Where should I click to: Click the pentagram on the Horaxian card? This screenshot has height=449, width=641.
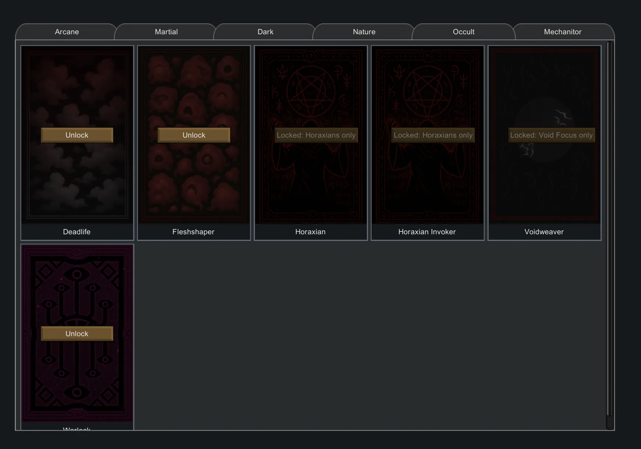point(311,90)
